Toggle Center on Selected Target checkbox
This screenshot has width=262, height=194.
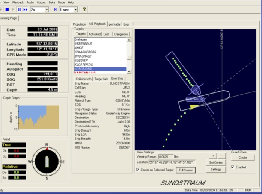pos(137,170)
